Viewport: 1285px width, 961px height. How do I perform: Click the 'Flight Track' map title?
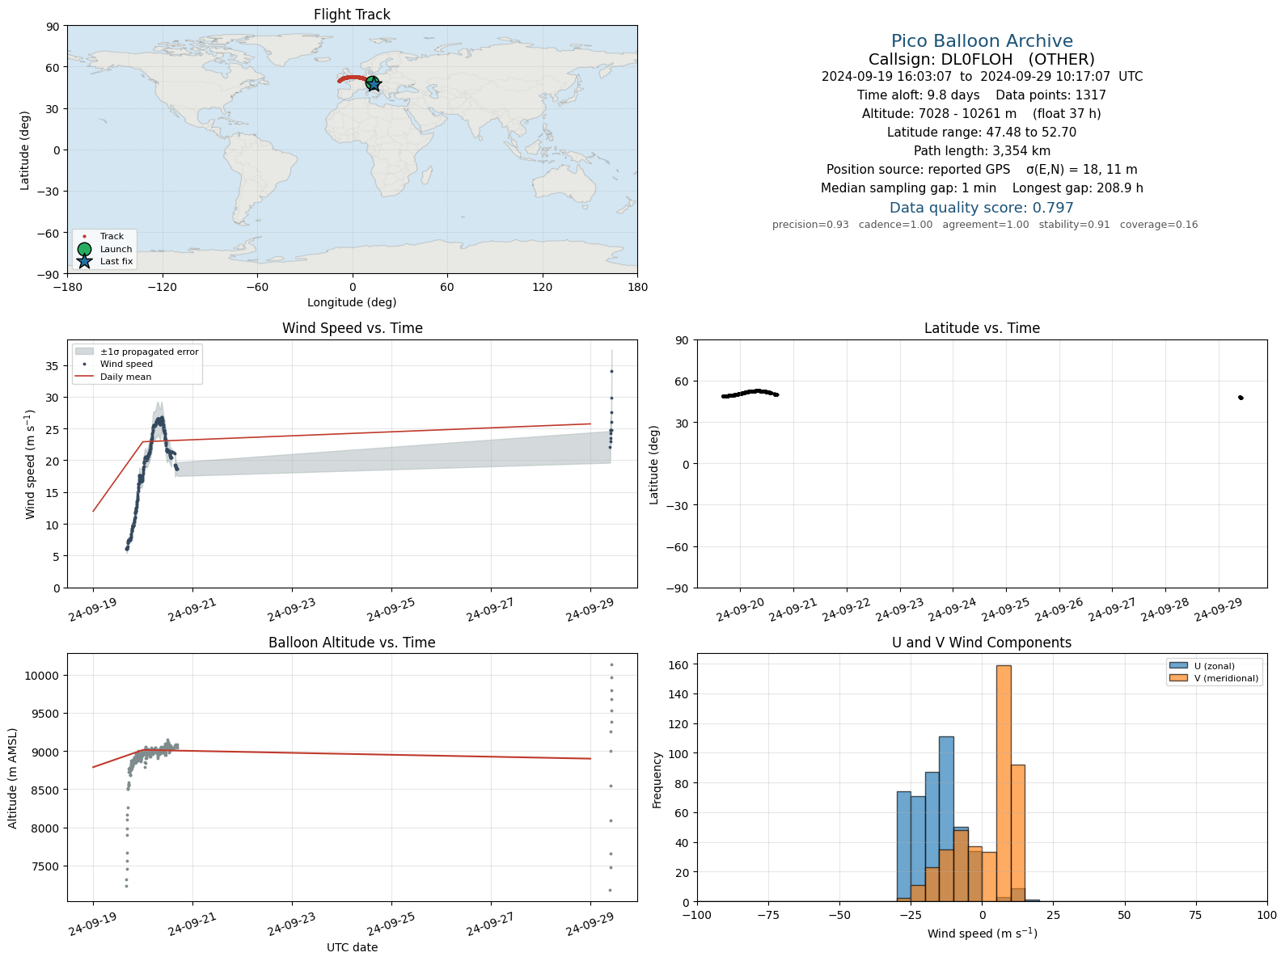click(x=352, y=15)
